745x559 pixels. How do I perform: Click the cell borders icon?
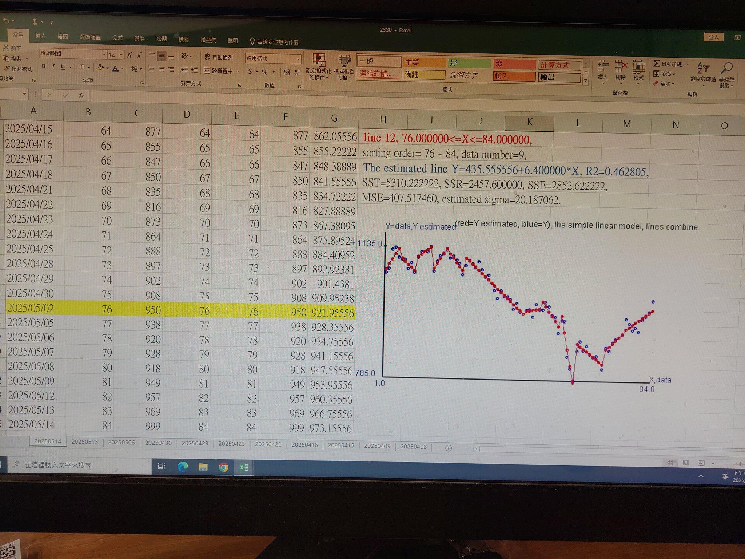[81, 67]
